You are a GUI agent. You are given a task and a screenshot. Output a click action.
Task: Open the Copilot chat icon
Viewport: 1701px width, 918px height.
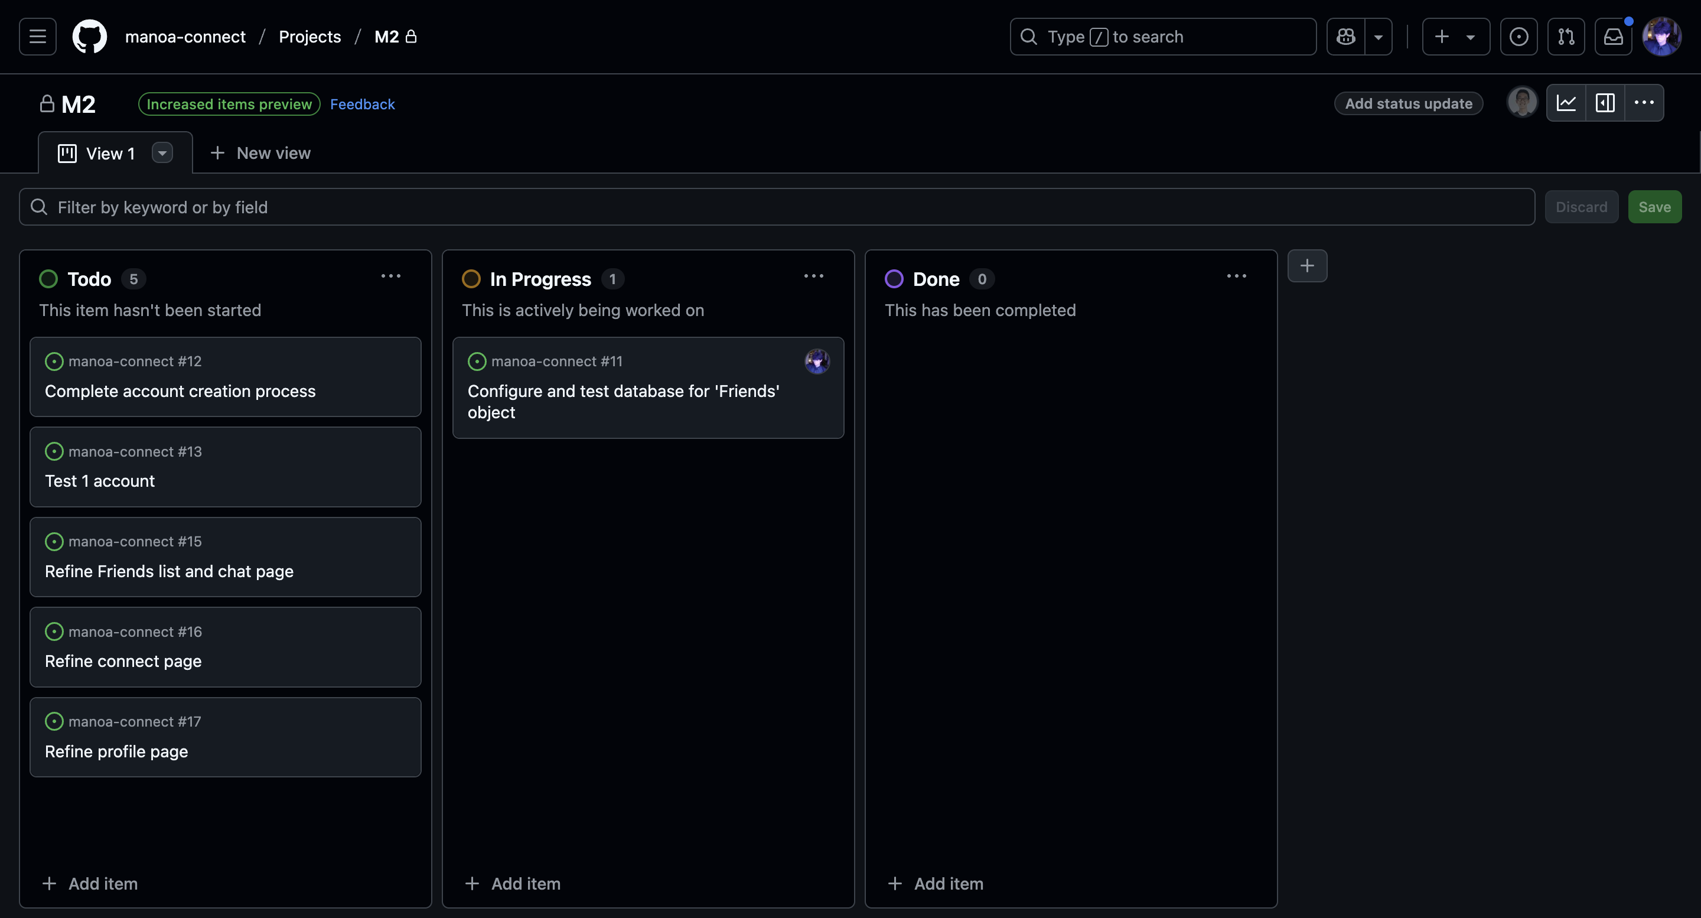(1345, 36)
